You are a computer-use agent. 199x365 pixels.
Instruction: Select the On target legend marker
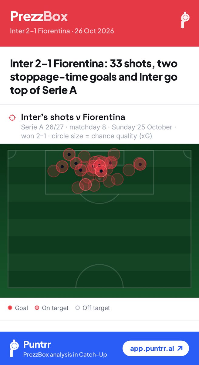[37, 308]
